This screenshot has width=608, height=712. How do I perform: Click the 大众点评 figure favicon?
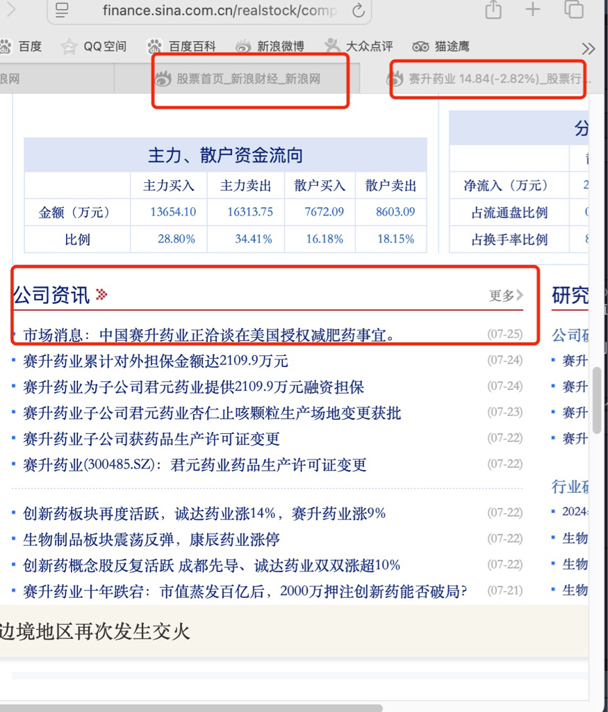(x=332, y=46)
